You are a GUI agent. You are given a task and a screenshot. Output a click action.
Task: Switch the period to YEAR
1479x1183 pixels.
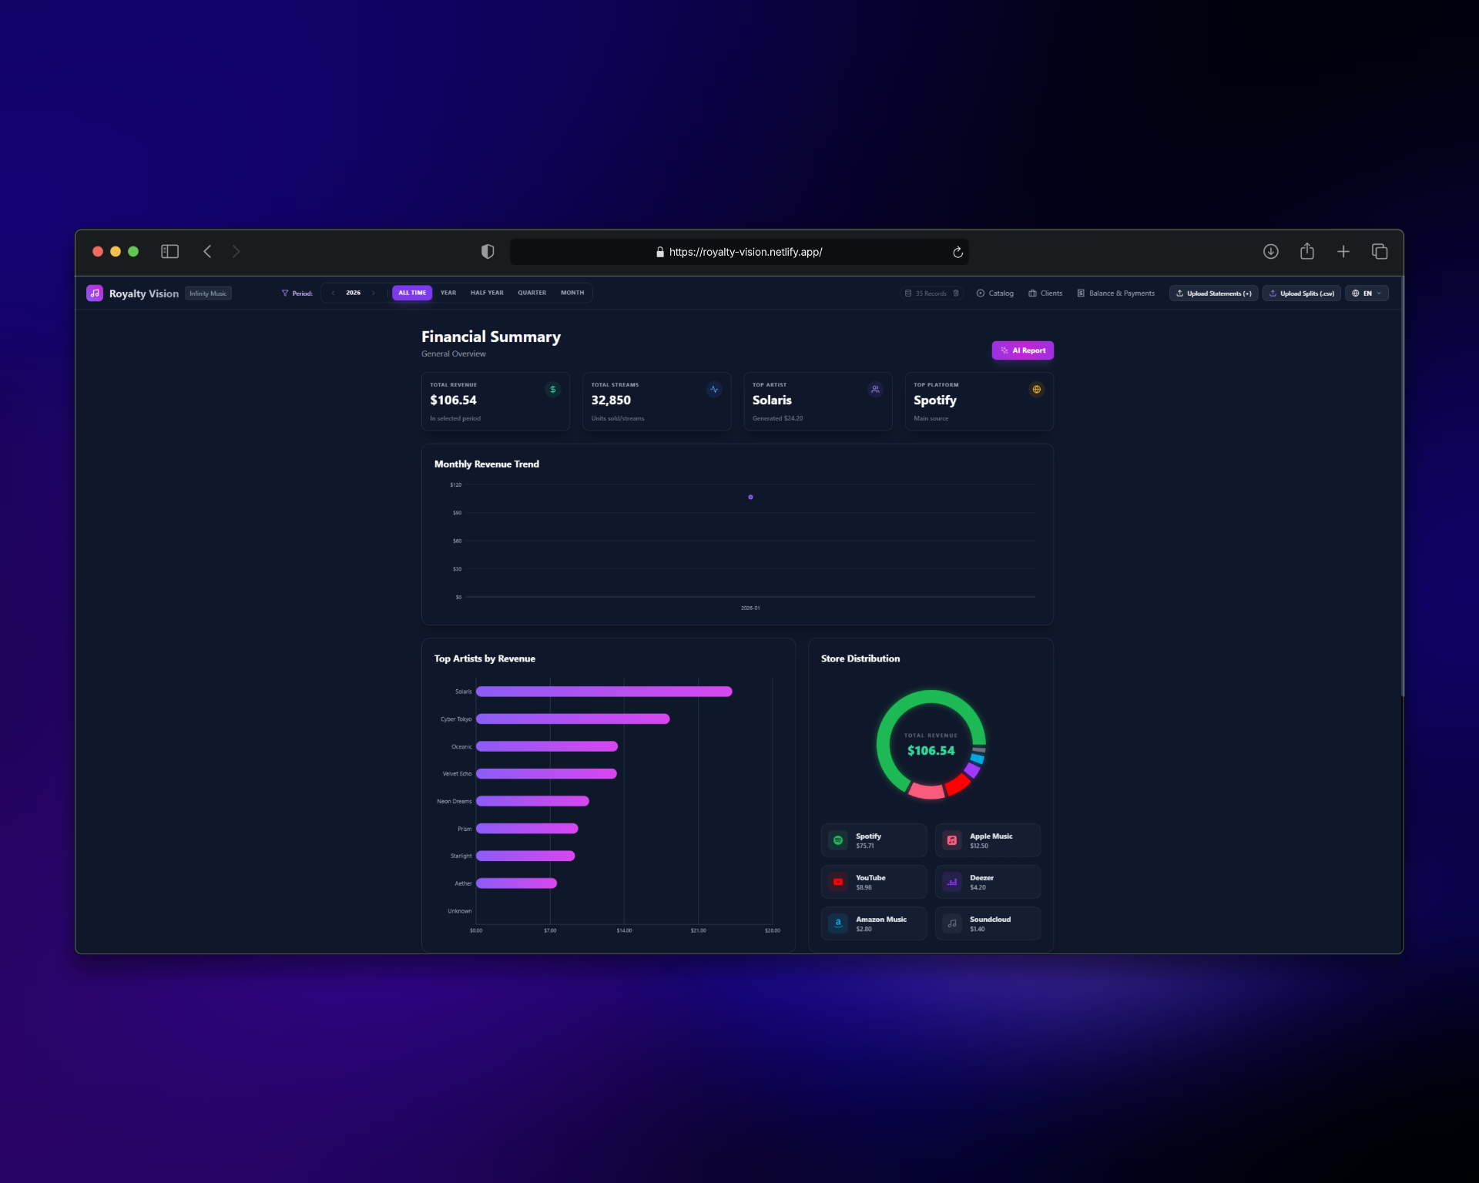click(448, 293)
